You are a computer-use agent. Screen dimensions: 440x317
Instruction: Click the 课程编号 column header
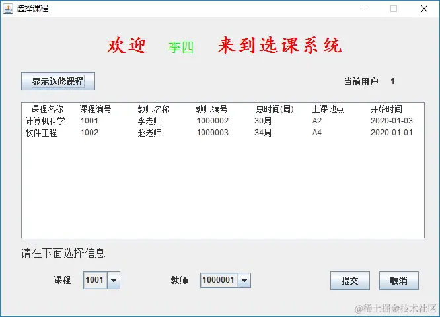pyautogui.click(x=95, y=109)
